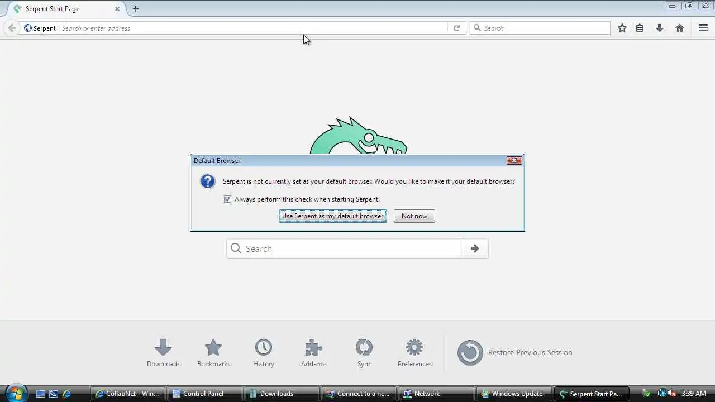Image resolution: width=715 pixels, height=402 pixels.
Task: Switch to Downloads taskbar window
Action: point(282,394)
